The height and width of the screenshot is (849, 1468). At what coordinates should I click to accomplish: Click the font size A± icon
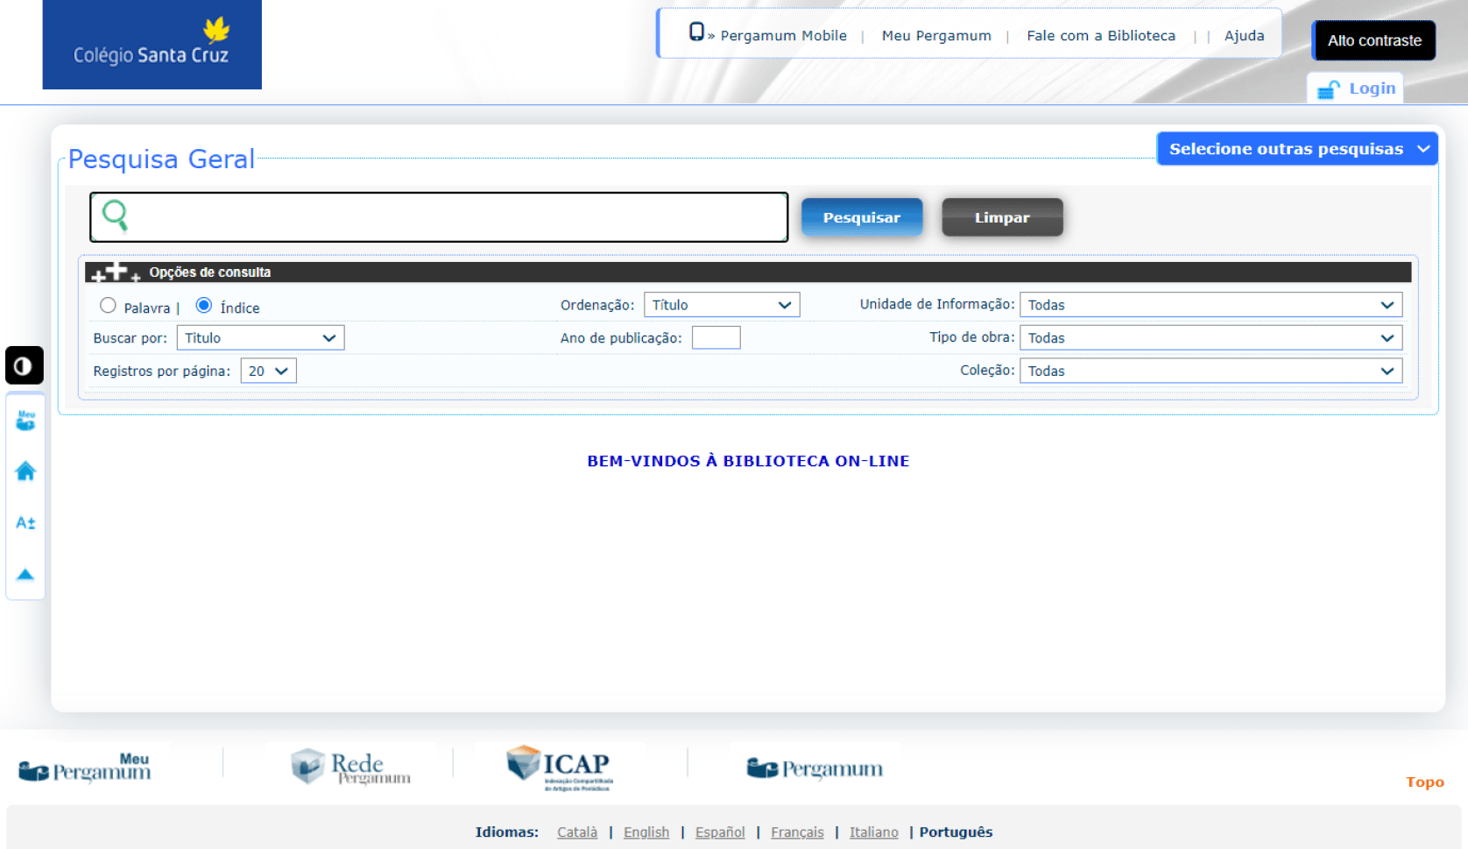pos(25,523)
